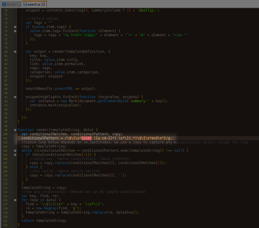
Task: Click line number 101 in the margin
Action: click(6, 138)
